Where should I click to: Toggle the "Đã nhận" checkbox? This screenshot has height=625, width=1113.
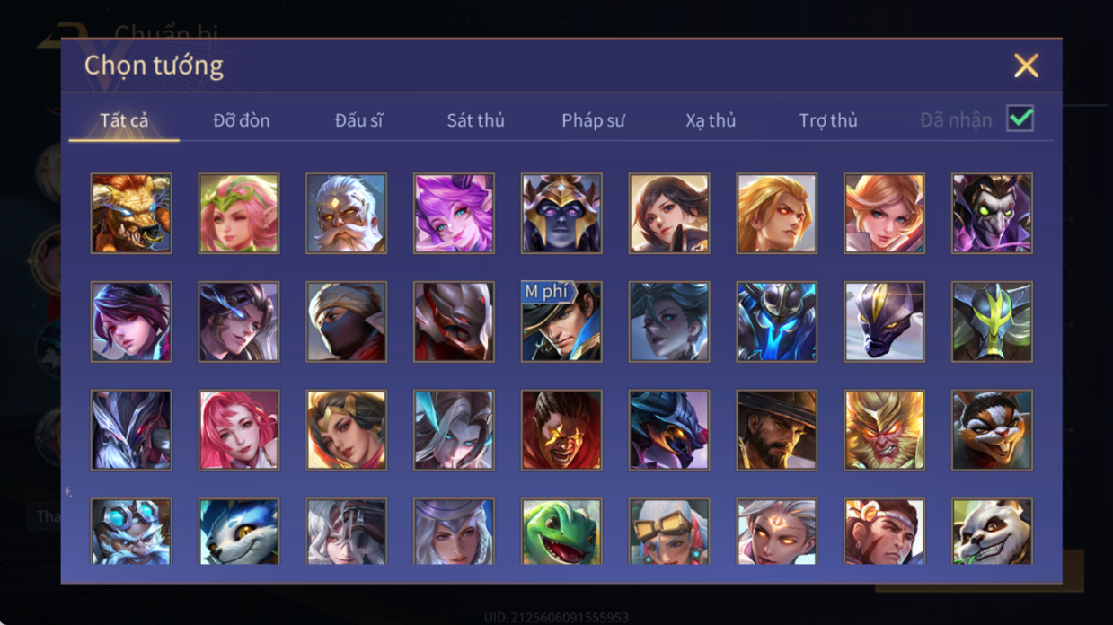[x=1020, y=119]
